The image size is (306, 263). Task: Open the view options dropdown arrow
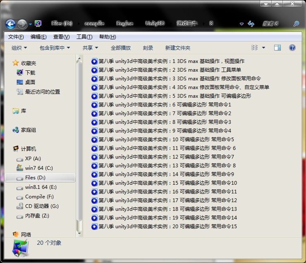coord(264,48)
